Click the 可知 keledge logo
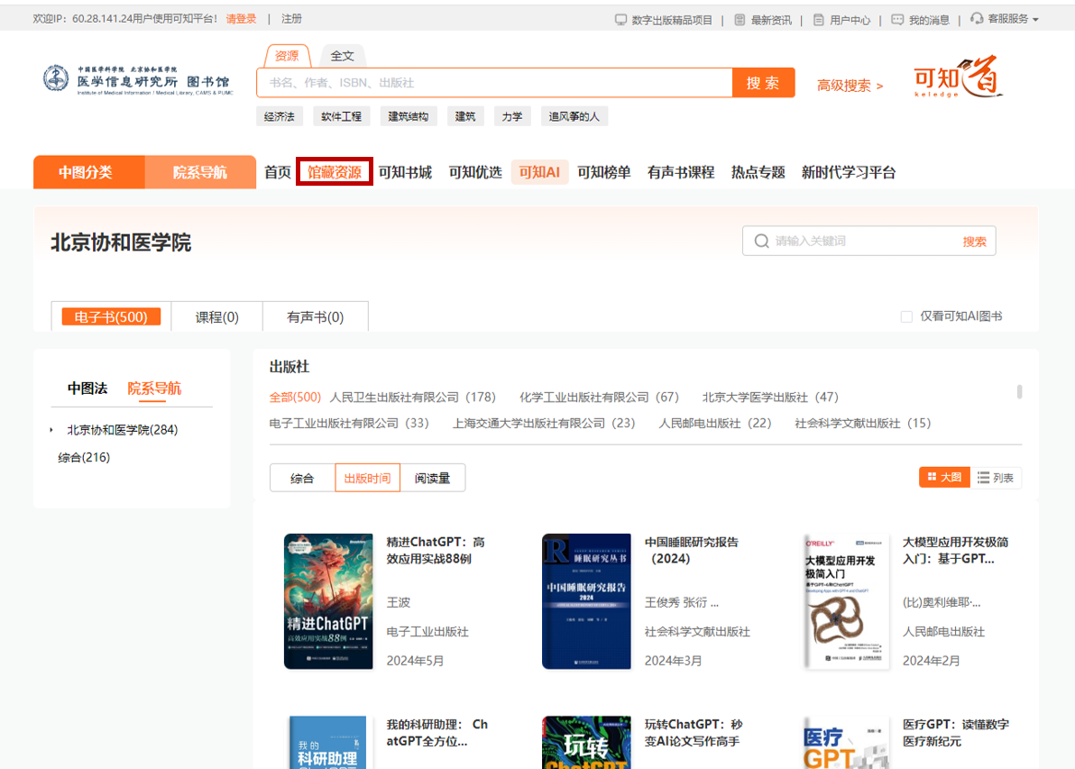 (959, 77)
